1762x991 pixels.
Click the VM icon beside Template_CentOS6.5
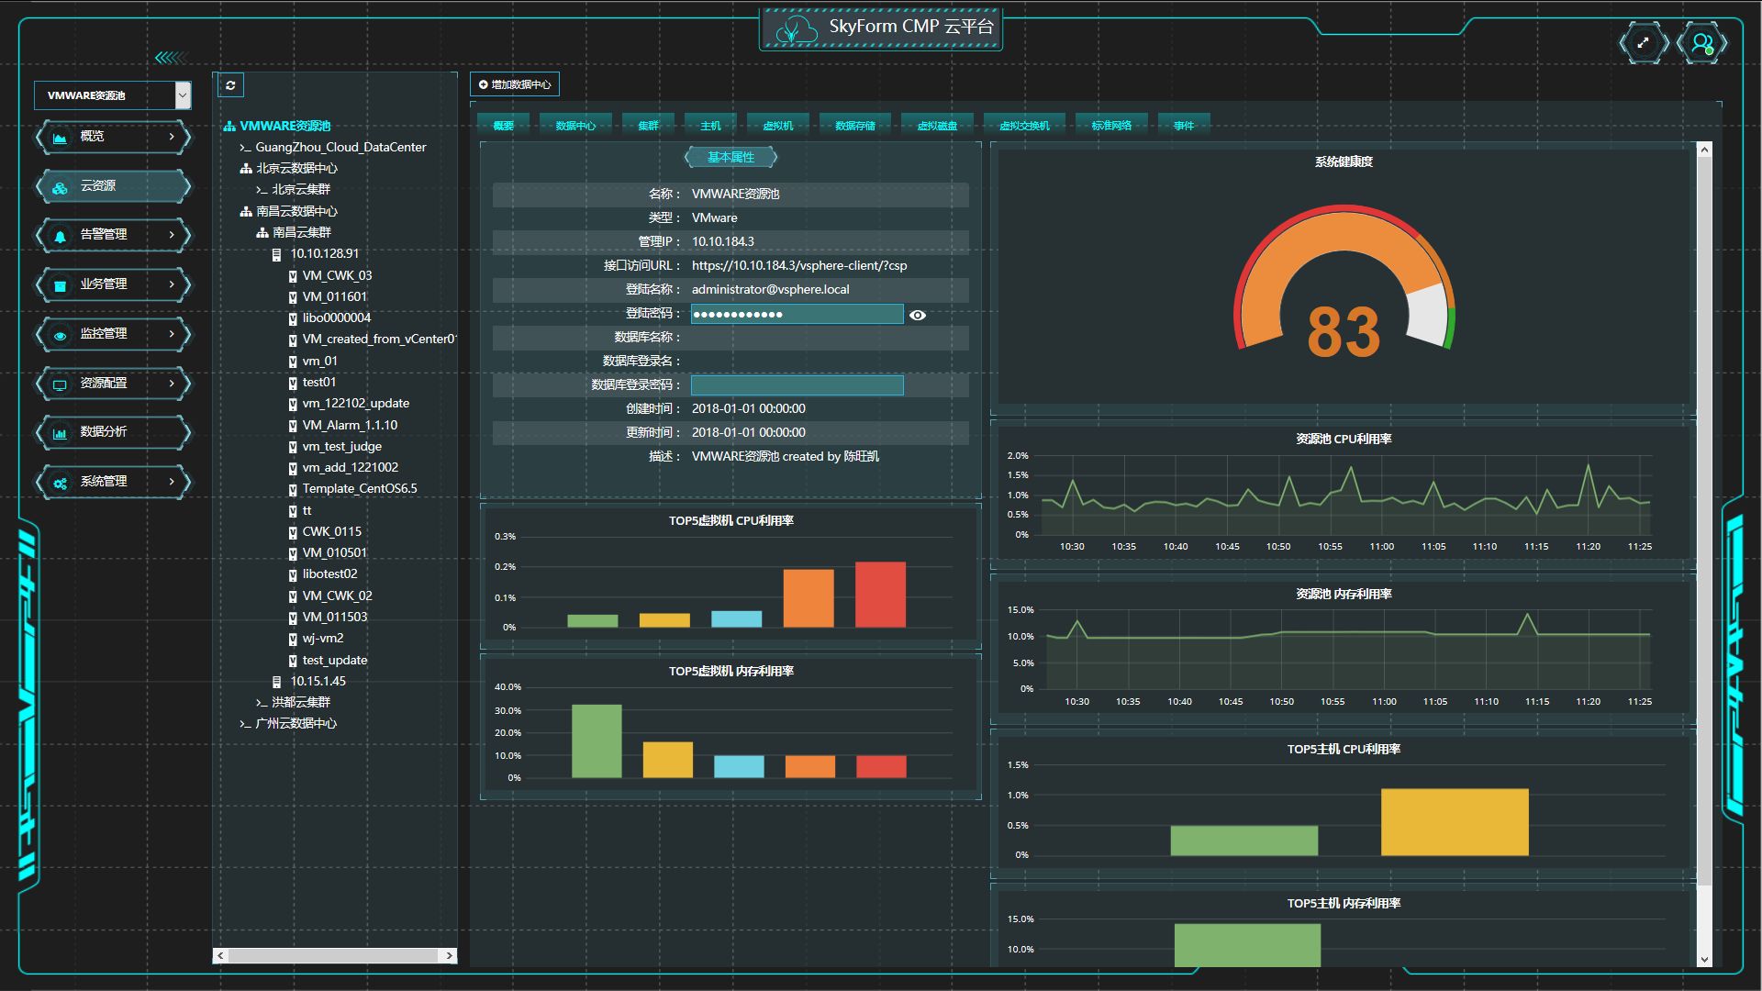click(x=293, y=489)
